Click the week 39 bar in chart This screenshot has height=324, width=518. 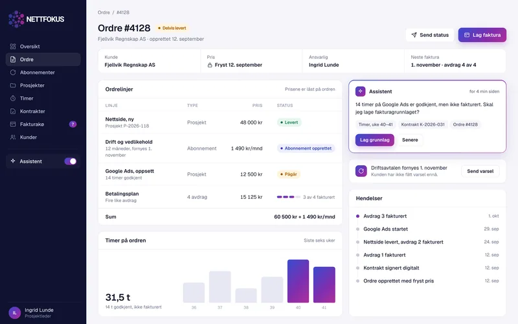pos(272,290)
